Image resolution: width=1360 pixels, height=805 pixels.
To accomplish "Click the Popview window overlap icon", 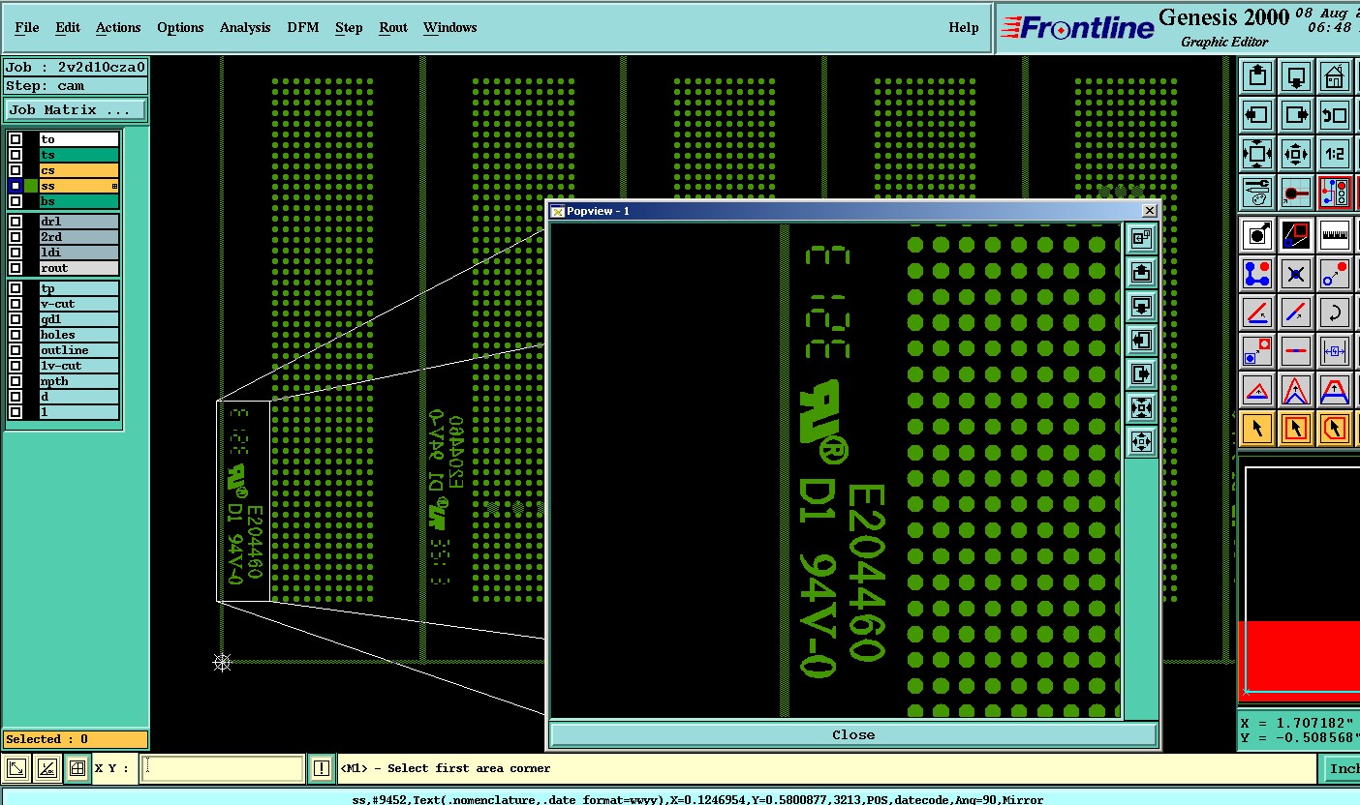I will [x=1141, y=239].
